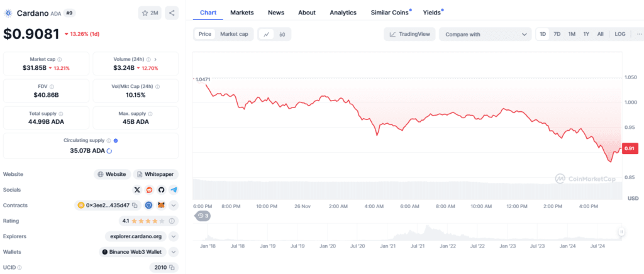Click the UCID info icon
This screenshot has height=274, width=644.
tap(19, 268)
